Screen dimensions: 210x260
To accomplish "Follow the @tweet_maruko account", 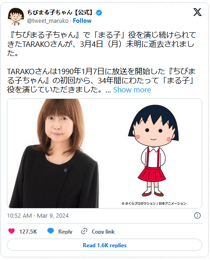I will coord(82,21).
